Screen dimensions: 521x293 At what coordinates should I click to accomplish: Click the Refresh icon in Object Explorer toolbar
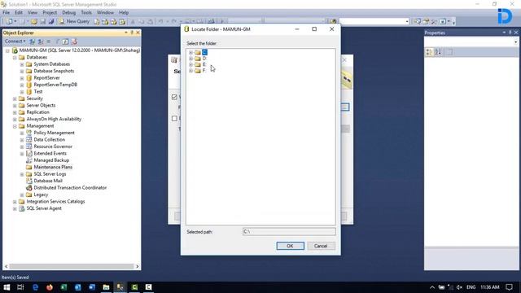point(65,42)
